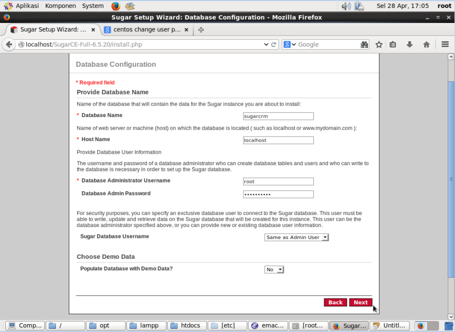The height and width of the screenshot is (332, 455).
Task: Click the Back button
Action: [x=335, y=302]
